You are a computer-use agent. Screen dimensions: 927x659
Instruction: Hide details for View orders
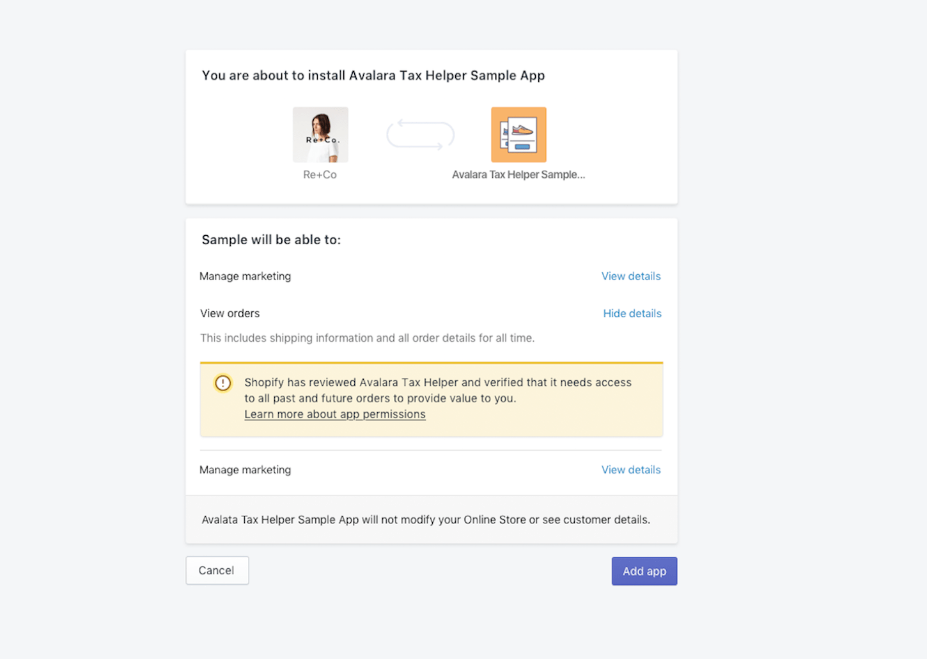click(632, 313)
